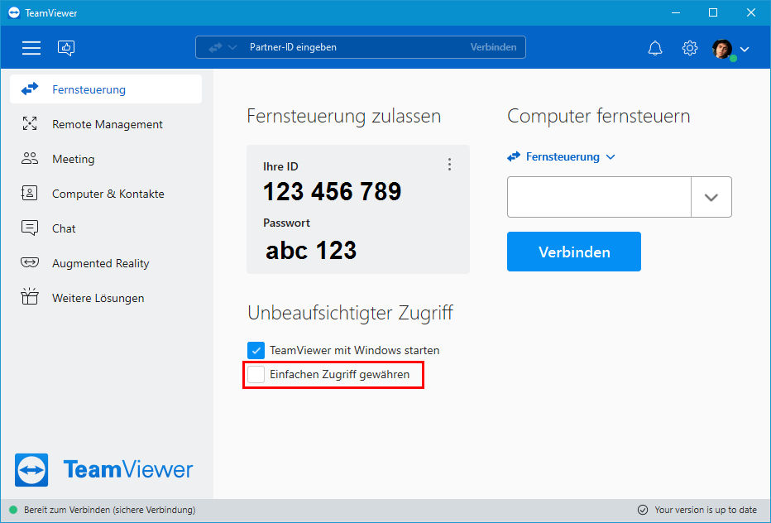Click the feedback thumbs-up icon
771x523 pixels.
tap(66, 48)
